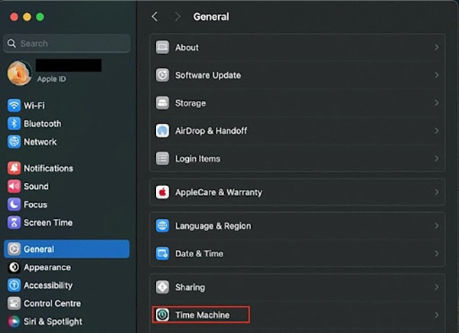
Task: Click the Bluetooth sidebar icon
Action: point(14,123)
